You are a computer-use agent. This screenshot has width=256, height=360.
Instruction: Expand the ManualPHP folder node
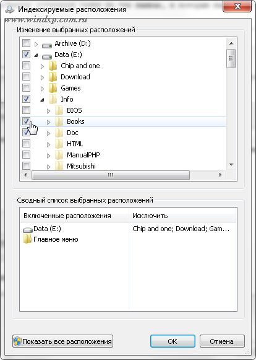48,156
